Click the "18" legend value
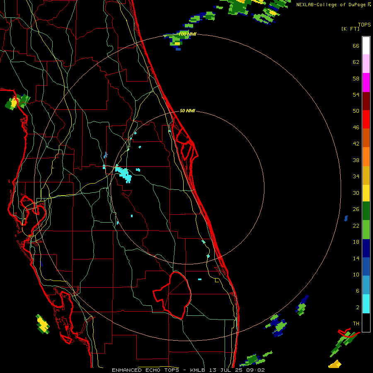373x373 pixels. (356, 242)
